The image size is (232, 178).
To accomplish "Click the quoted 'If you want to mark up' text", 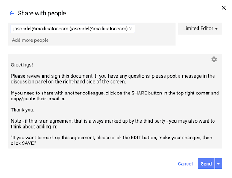I will coord(111,140).
